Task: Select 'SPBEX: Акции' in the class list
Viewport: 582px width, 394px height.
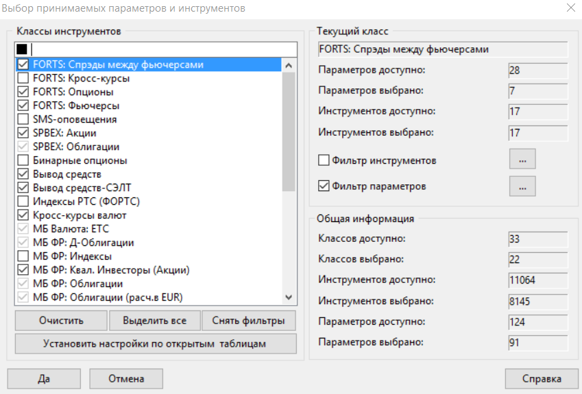Action: coord(64,133)
